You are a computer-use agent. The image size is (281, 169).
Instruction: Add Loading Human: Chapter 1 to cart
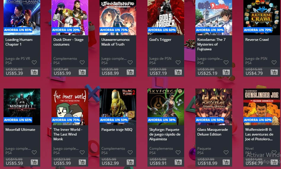[x=34, y=72]
